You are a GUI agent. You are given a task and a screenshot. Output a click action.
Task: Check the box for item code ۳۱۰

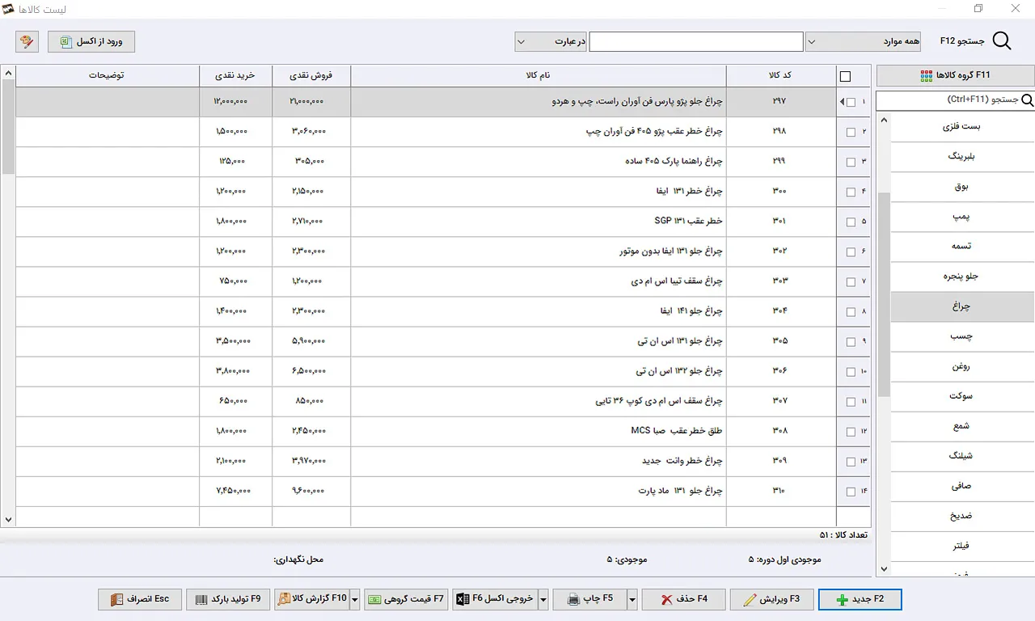click(x=851, y=492)
